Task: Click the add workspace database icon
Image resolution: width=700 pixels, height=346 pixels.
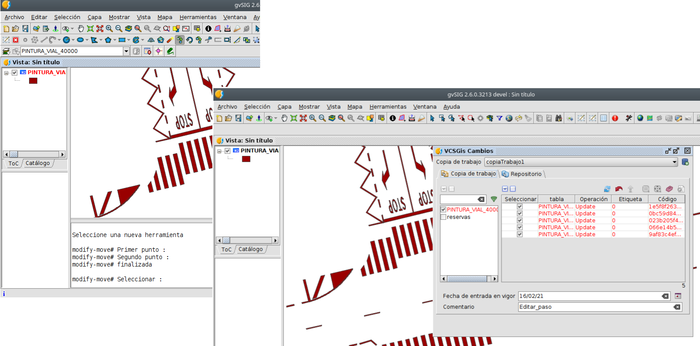Action: 685,162
